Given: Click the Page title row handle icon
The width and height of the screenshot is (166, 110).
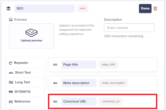Looking at the screenshot, I should click(55, 65).
